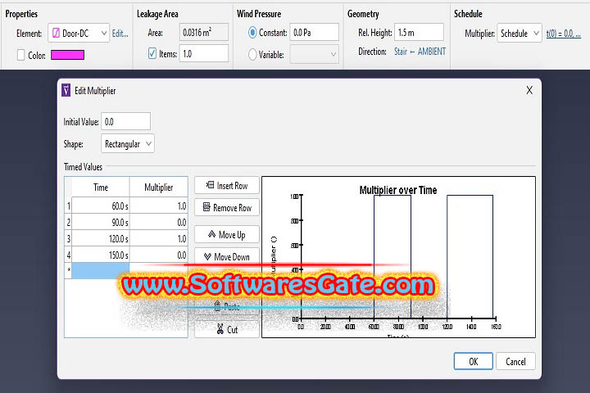Click the Edit... link next to Element
Viewport: 590px width, 393px height.
click(120, 34)
